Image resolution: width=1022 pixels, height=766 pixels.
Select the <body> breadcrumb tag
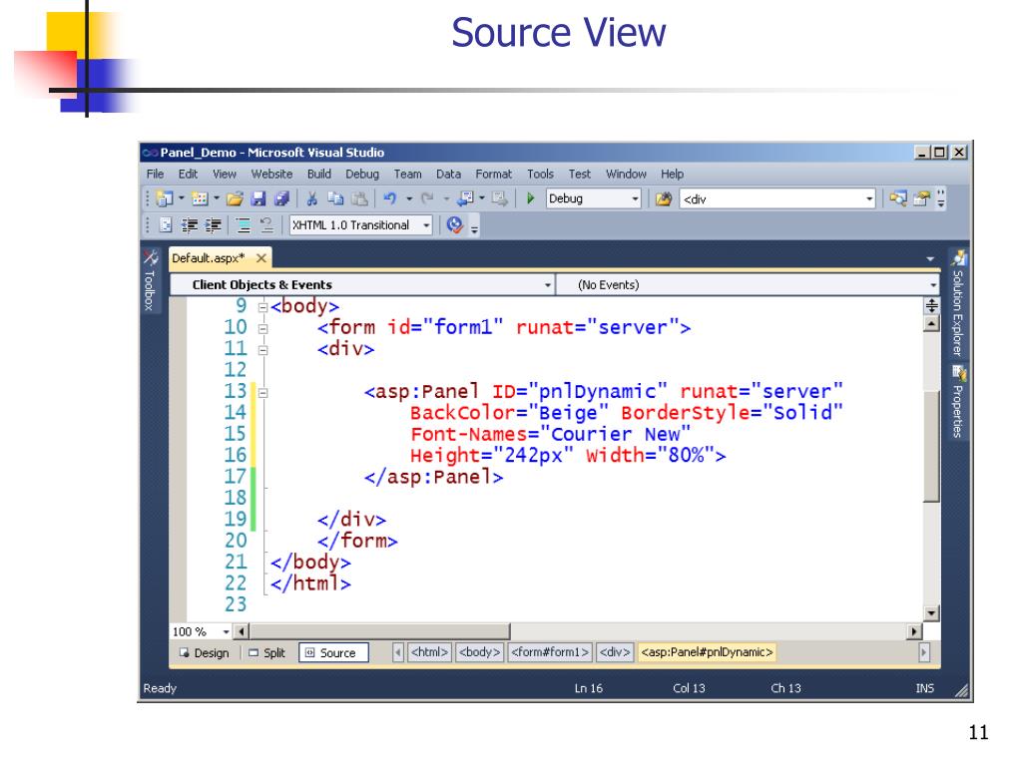click(480, 652)
